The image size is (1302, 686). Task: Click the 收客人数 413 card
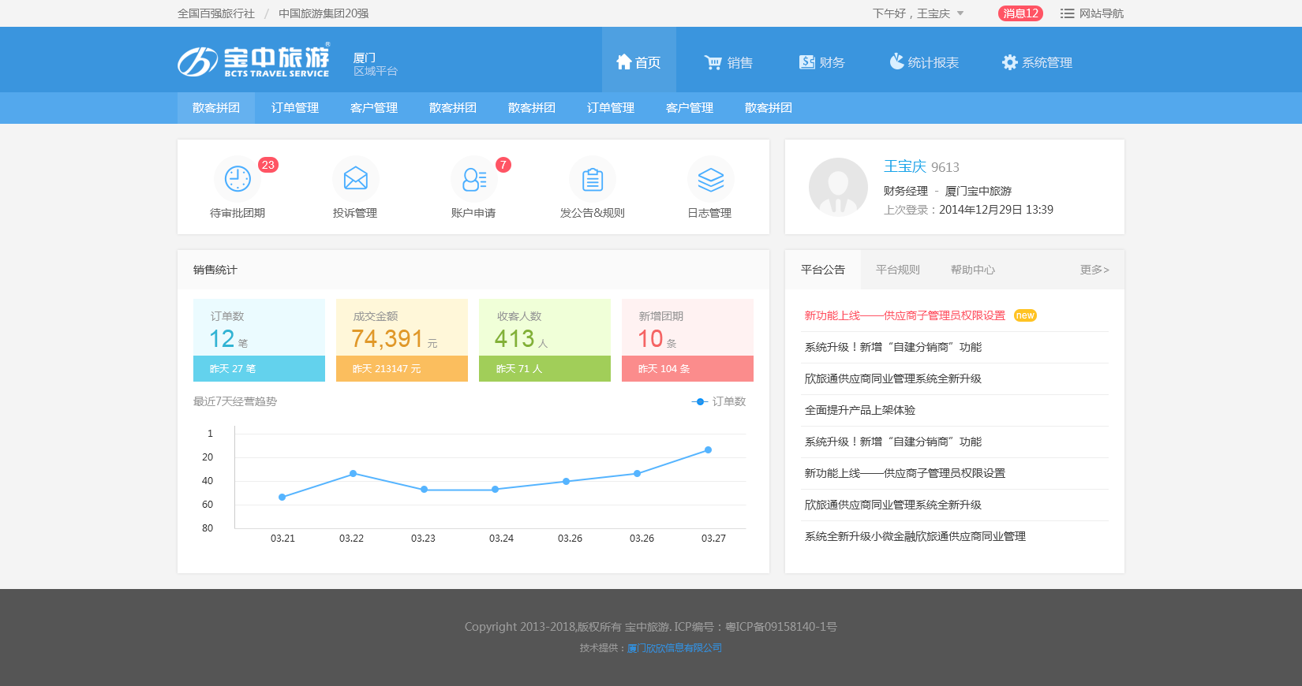(544, 340)
